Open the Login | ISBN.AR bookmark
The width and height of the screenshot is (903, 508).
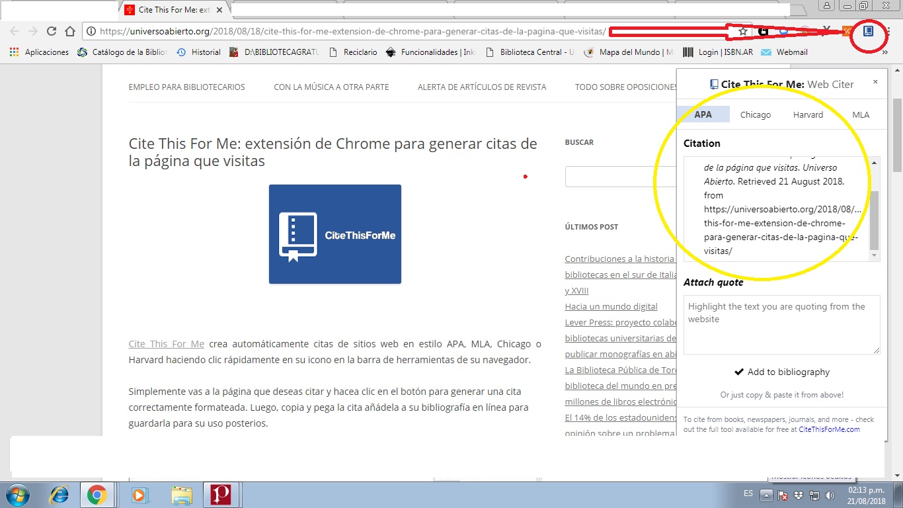(718, 52)
